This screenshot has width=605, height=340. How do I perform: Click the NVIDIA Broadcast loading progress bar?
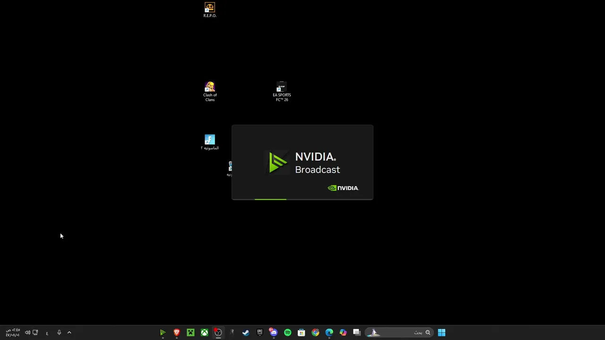point(302,199)
